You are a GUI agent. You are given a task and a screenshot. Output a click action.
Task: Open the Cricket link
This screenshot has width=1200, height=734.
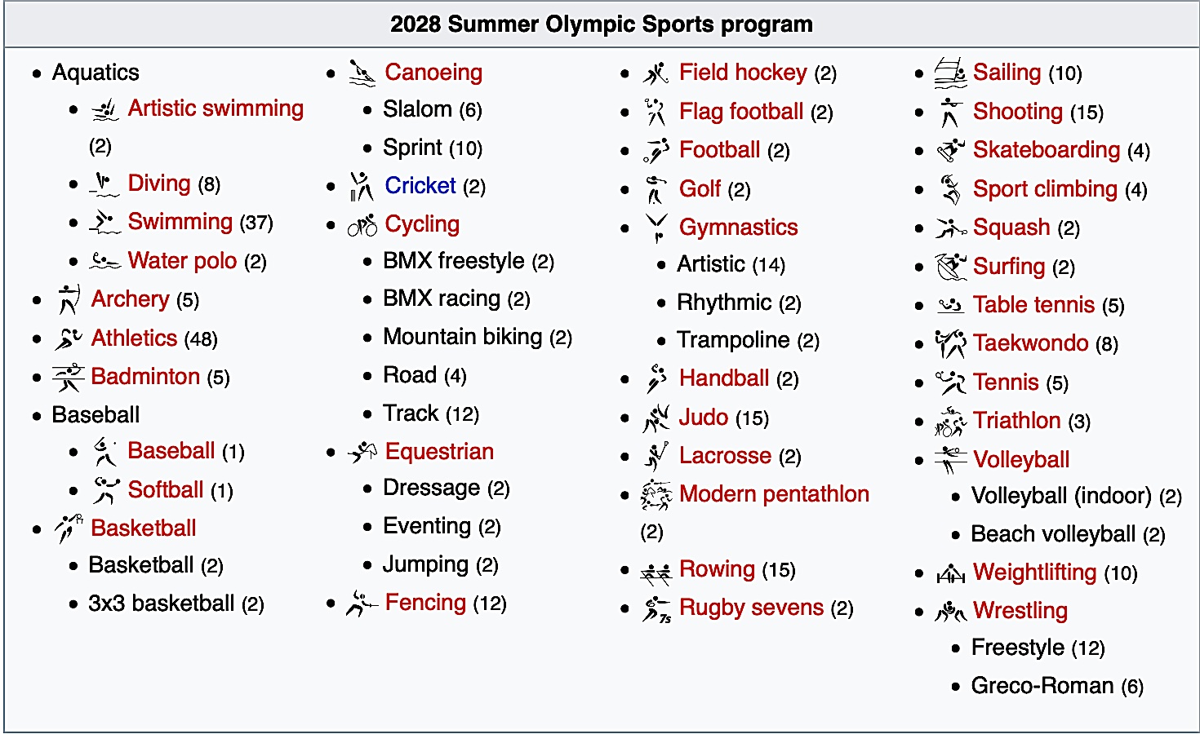point(420,186)
